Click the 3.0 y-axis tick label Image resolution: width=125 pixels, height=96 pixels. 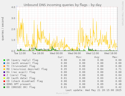(13, 18)
